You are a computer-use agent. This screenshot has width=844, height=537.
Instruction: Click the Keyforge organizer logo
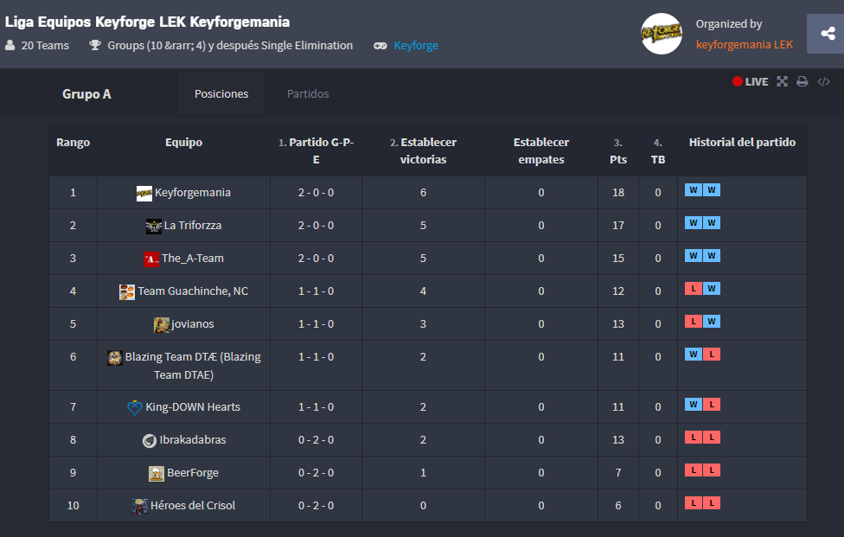[662, 34]
